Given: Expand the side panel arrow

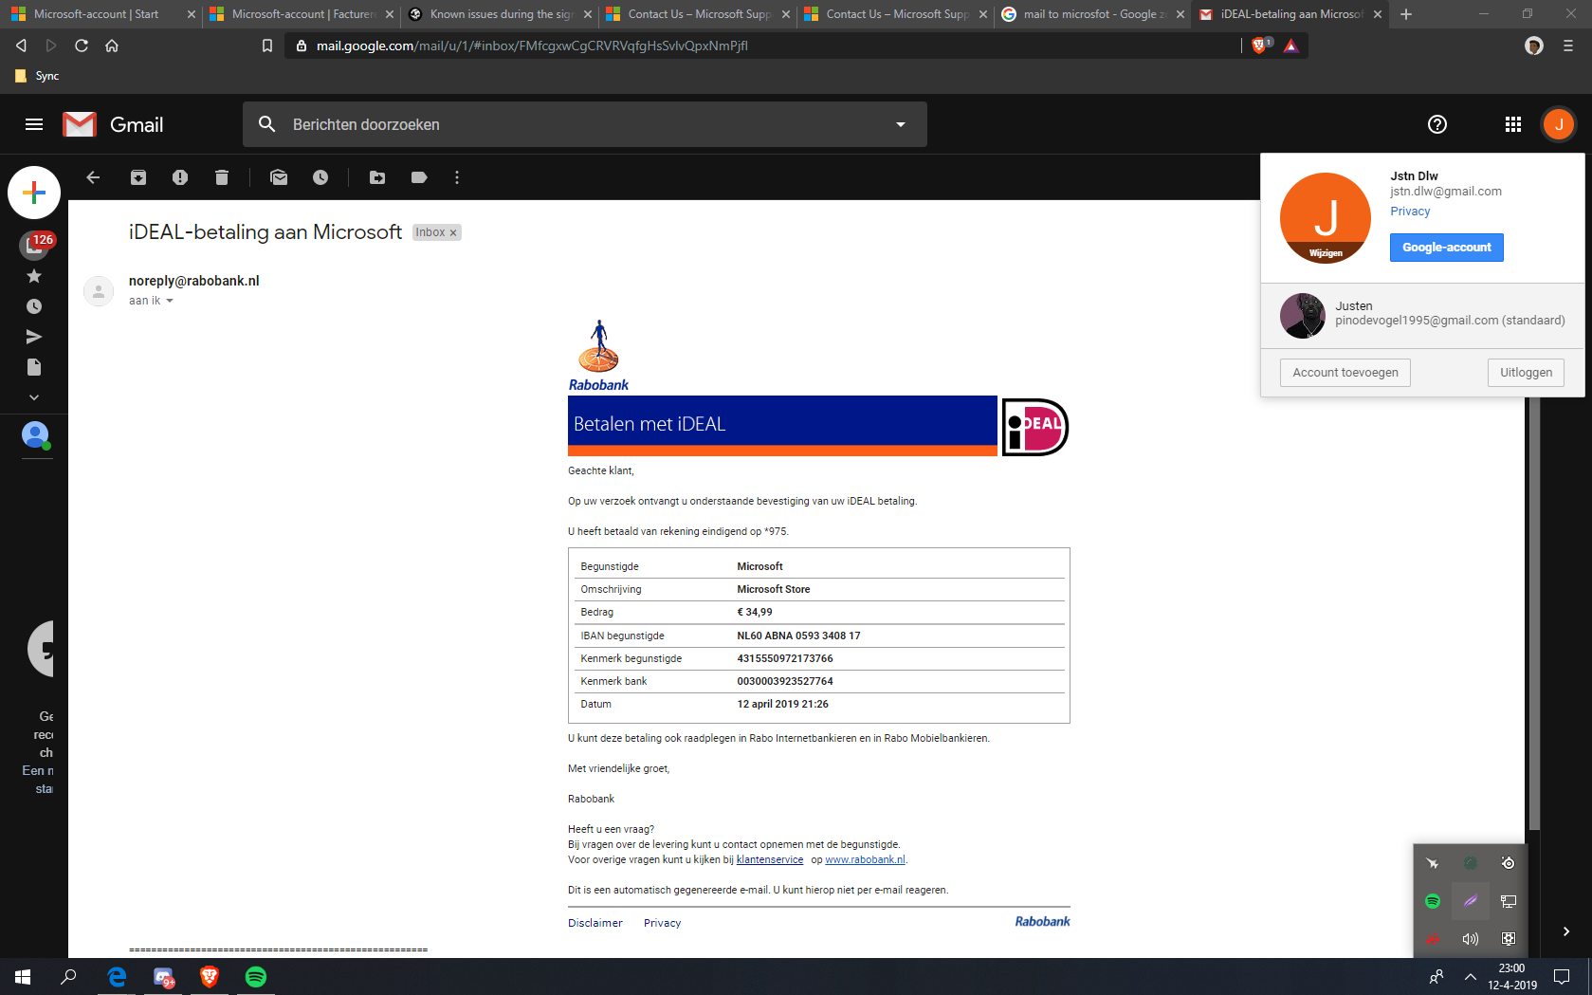Looking at the screenshot, I should [x=1566, y=931].
